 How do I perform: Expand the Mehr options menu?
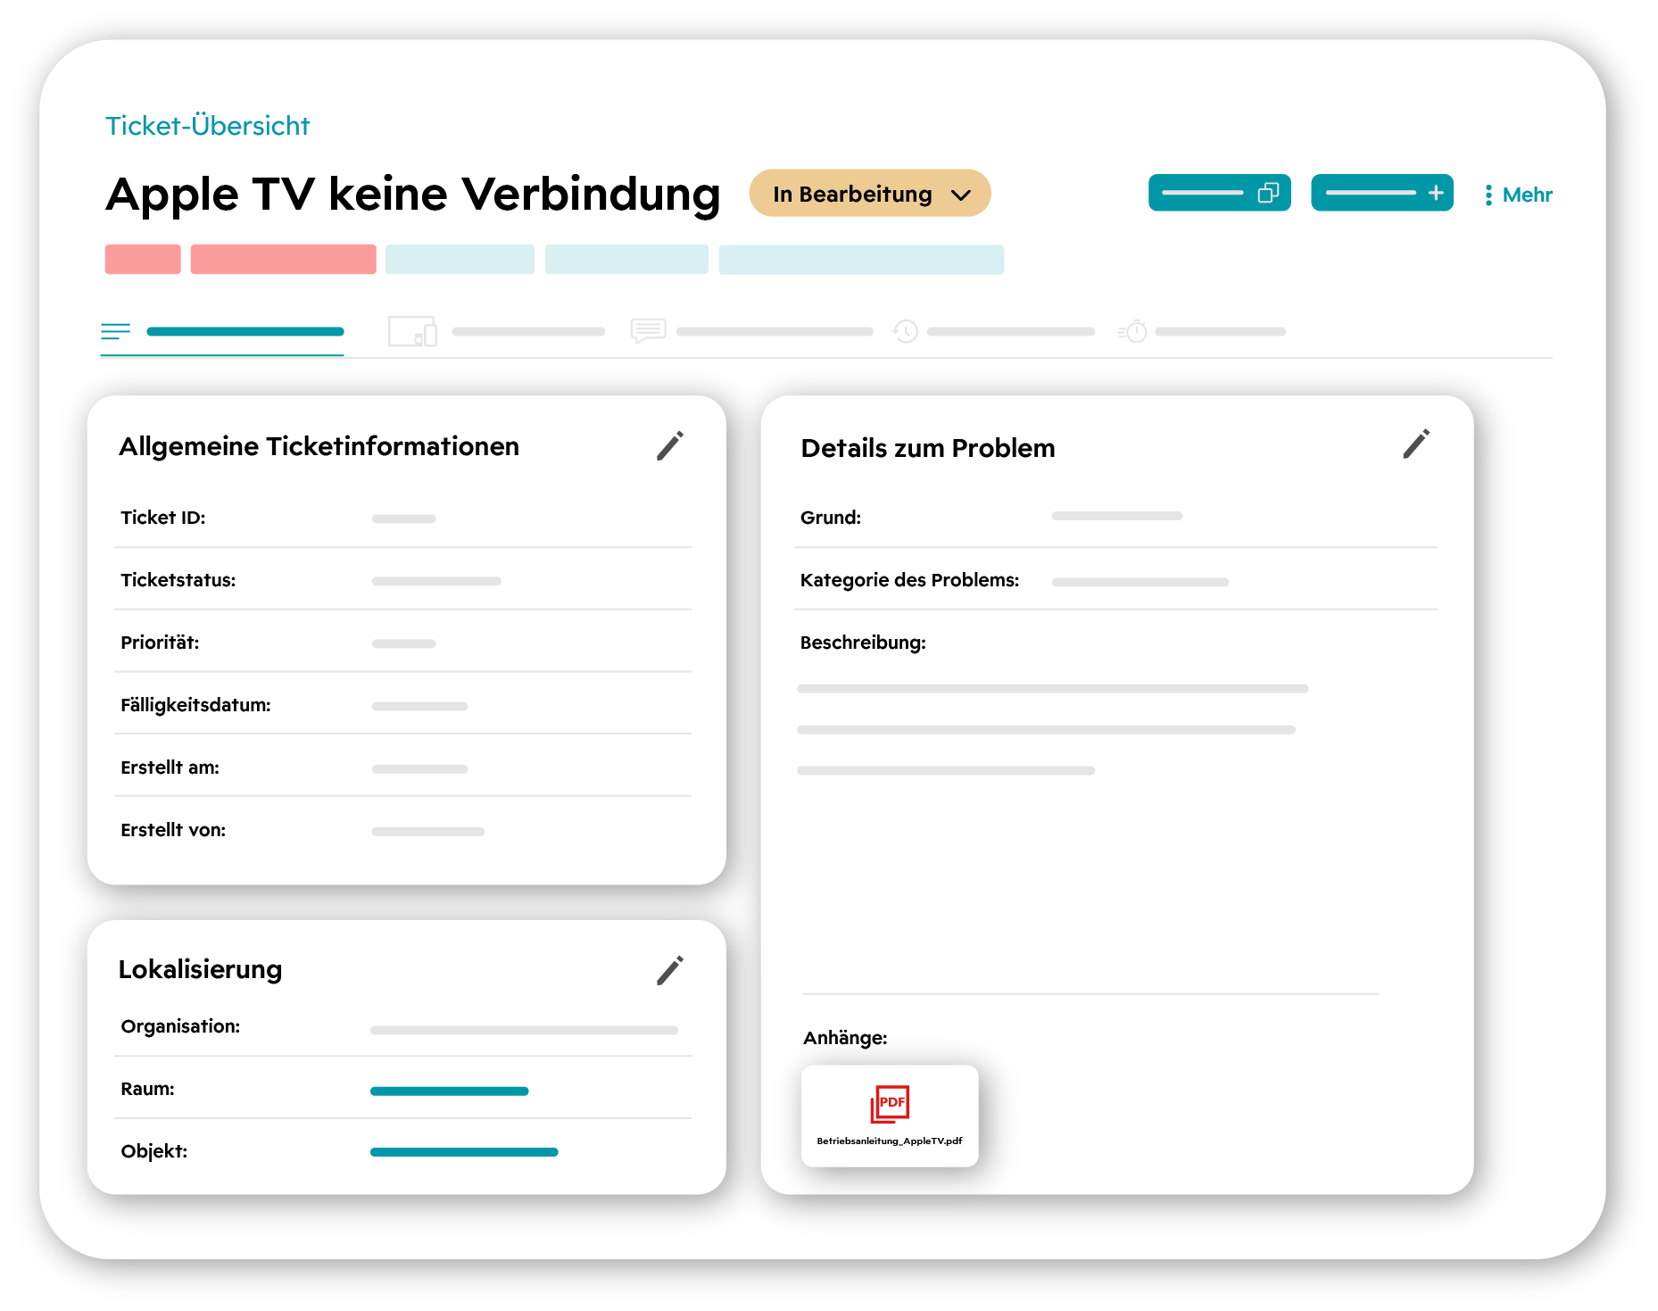[x=1527, y=195]
